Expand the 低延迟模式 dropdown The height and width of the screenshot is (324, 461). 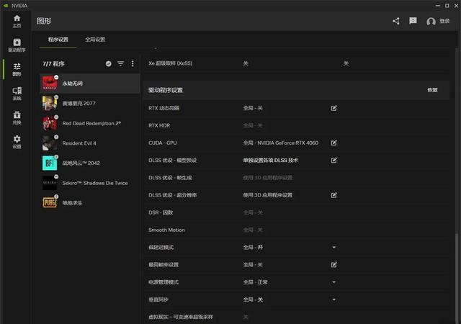point(334,247)
